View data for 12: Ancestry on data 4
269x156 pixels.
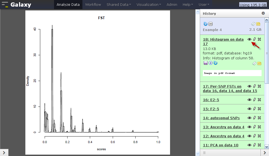coord(249,136)
